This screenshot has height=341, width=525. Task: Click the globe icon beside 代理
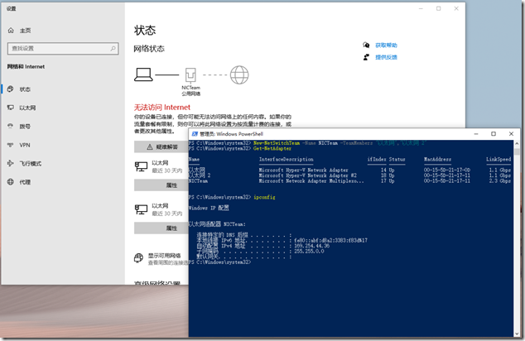[11, 182]
